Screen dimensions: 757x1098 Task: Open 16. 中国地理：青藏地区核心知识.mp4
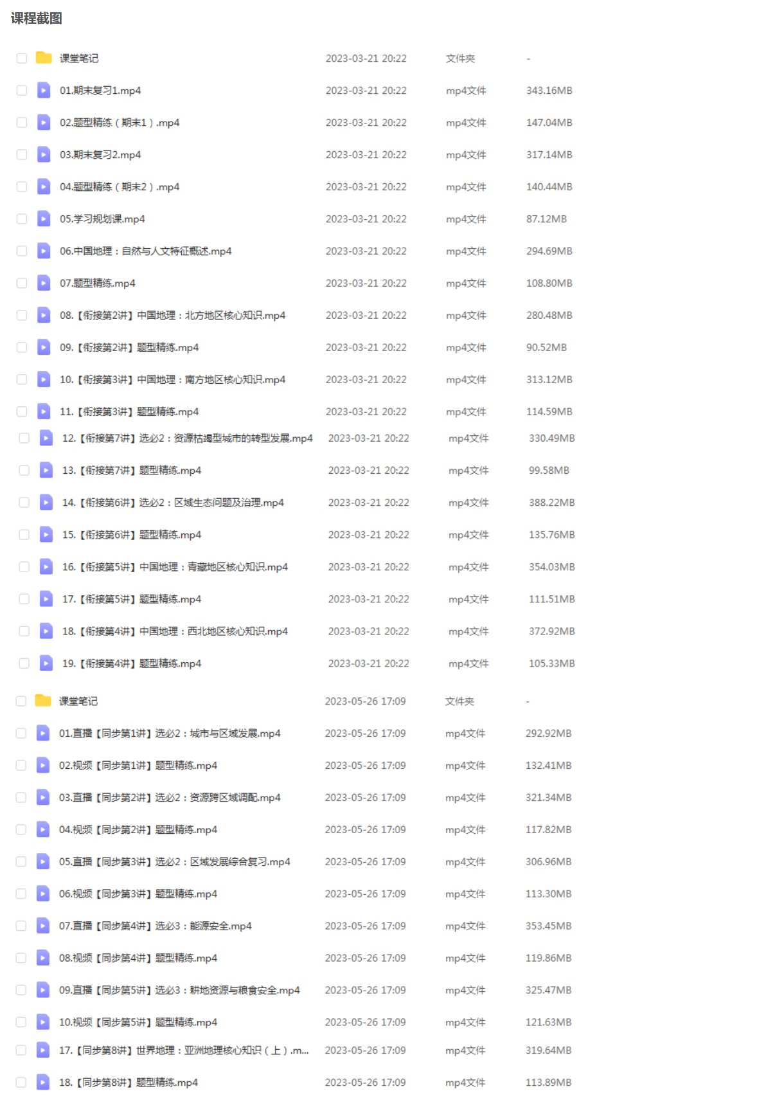(x=175, y=566)
